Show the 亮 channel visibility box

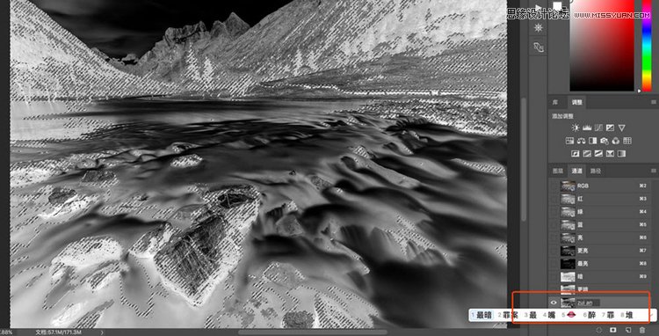[x=554, y=237]
